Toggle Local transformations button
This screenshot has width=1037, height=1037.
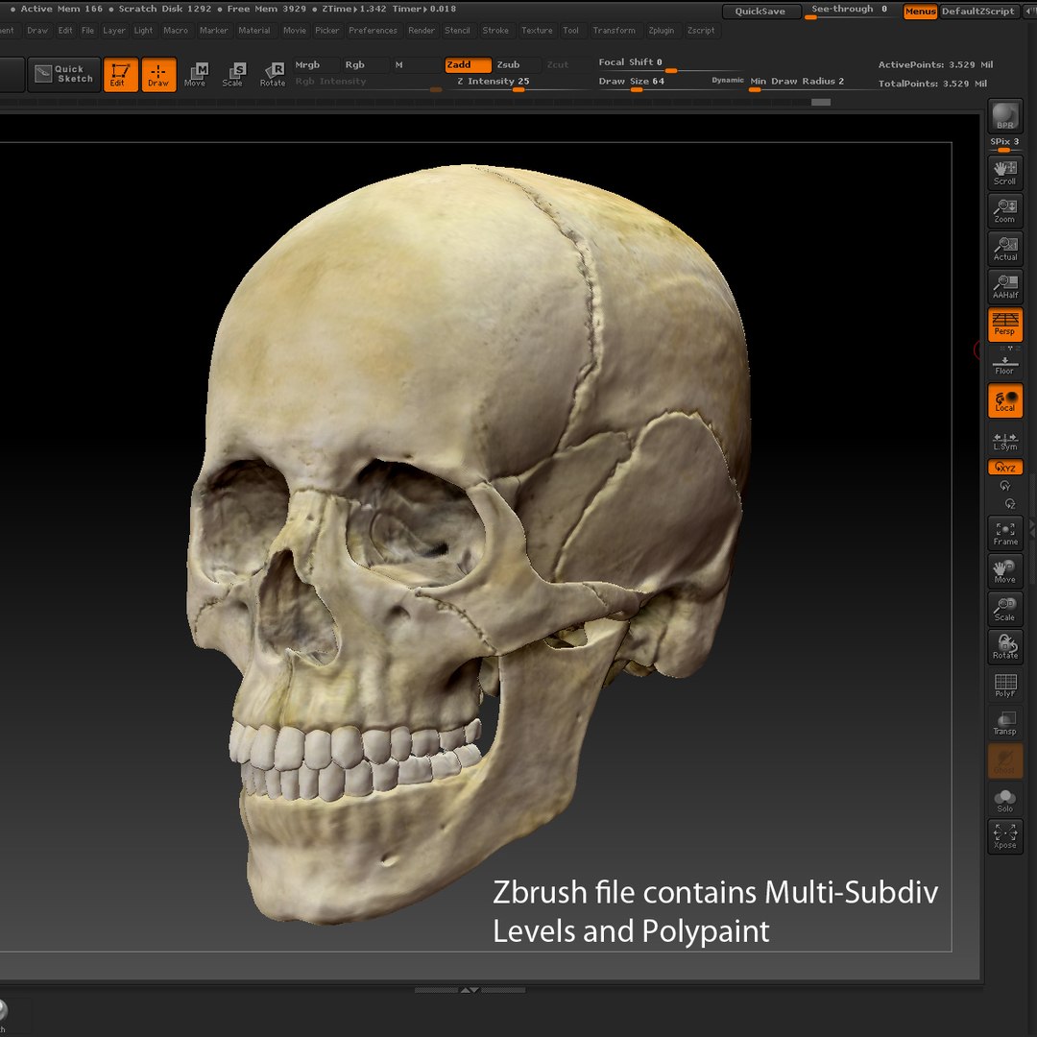click(1004, 400)
